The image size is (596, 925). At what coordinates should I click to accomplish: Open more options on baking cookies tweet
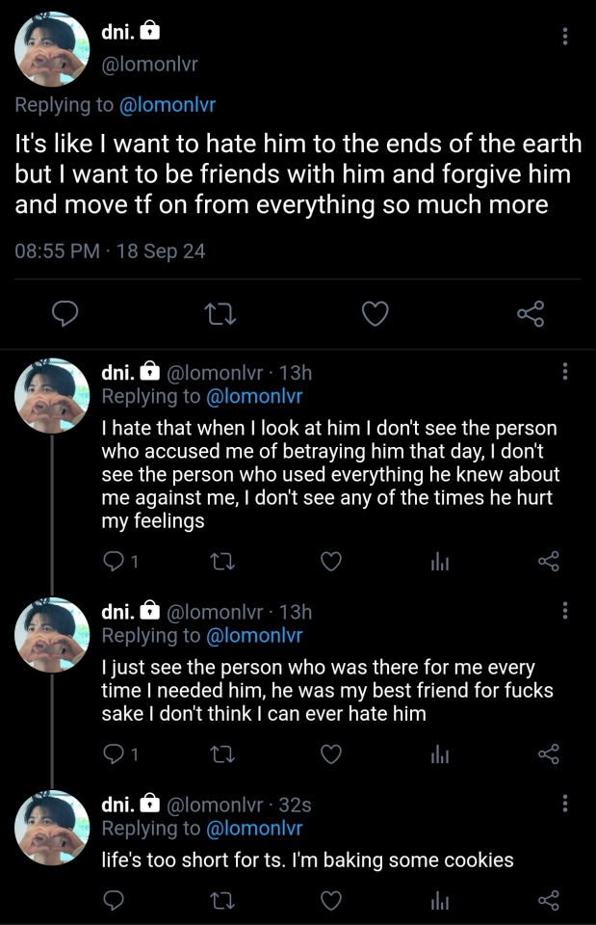click(564, 804)
